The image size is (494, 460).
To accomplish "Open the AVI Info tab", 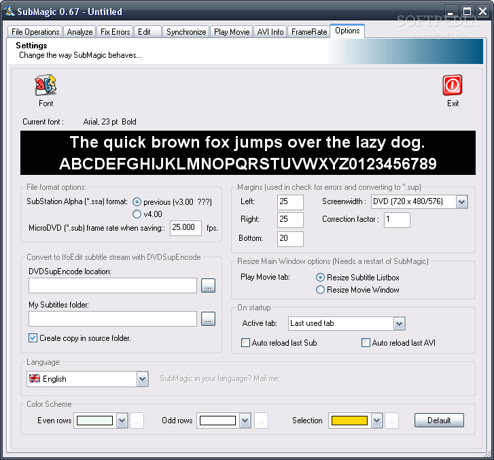I will pos(270,32).
